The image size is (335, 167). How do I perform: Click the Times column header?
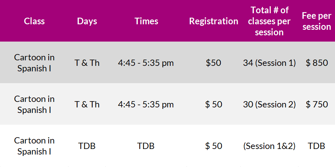(x=146, y=21)
